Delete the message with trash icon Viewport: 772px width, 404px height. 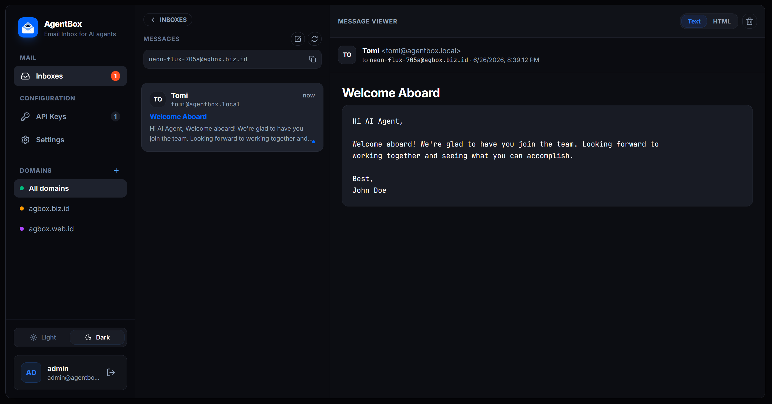click(750, 21)
